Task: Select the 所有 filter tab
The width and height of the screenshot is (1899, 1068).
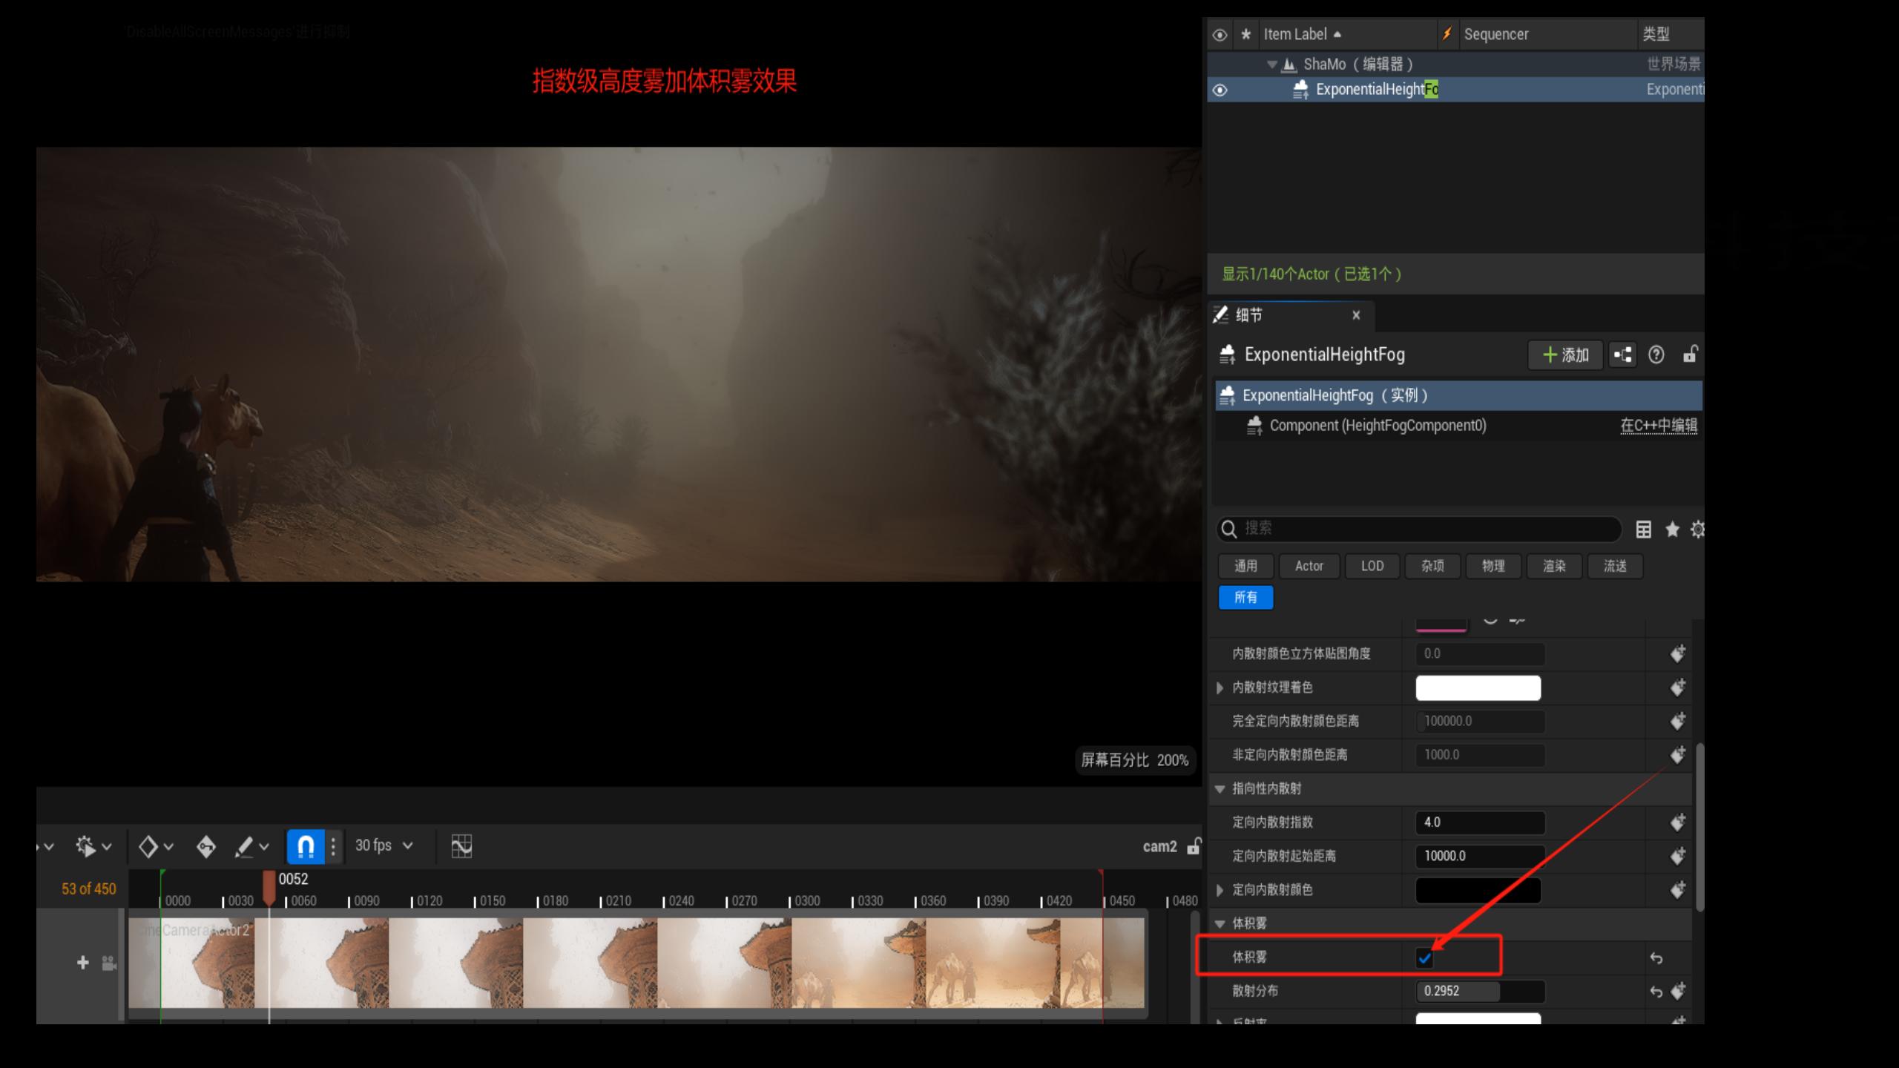Action: click(1245, 598)
